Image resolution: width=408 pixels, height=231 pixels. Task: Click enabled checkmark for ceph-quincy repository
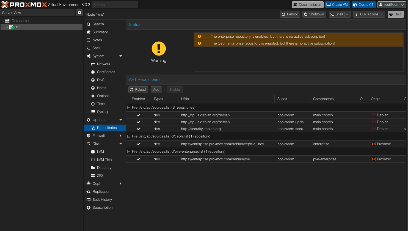tap(139, 144)
